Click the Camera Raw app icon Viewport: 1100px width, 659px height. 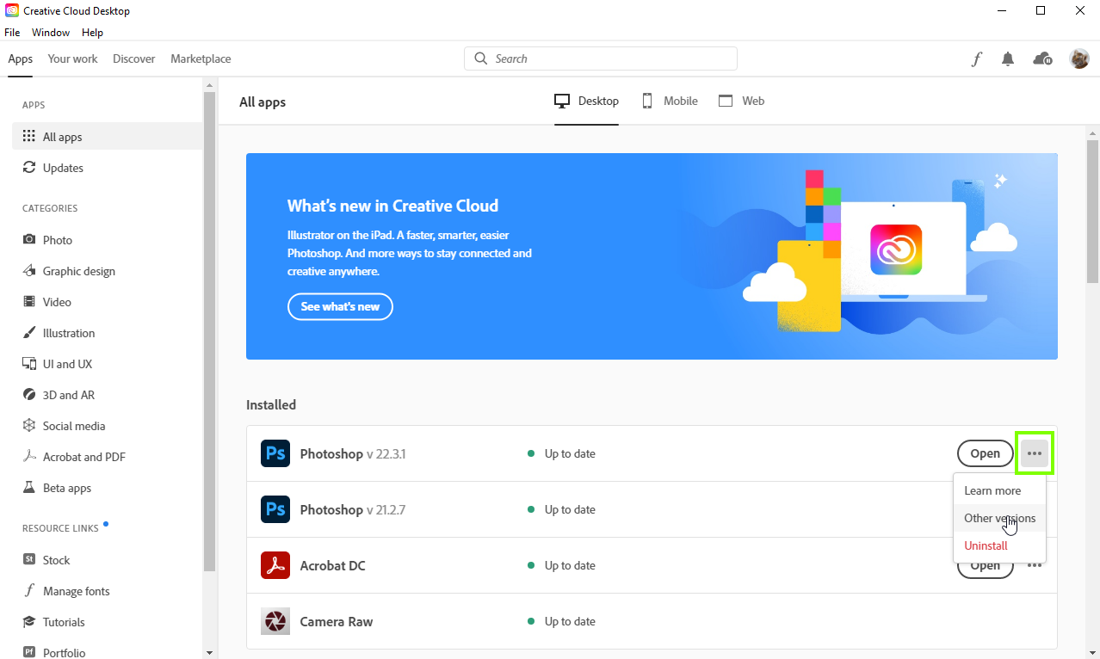click(x=275, y=621)
